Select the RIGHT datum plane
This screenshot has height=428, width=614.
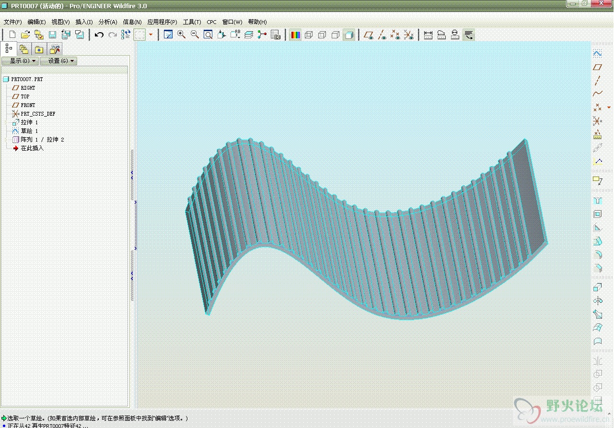coord(28,88)
